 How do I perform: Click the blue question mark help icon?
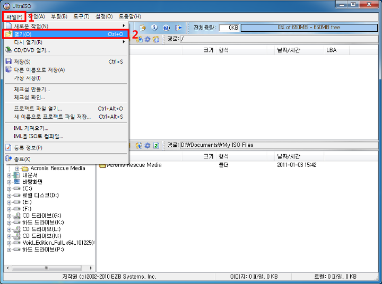pyautogui.click(x=167, y=28)
